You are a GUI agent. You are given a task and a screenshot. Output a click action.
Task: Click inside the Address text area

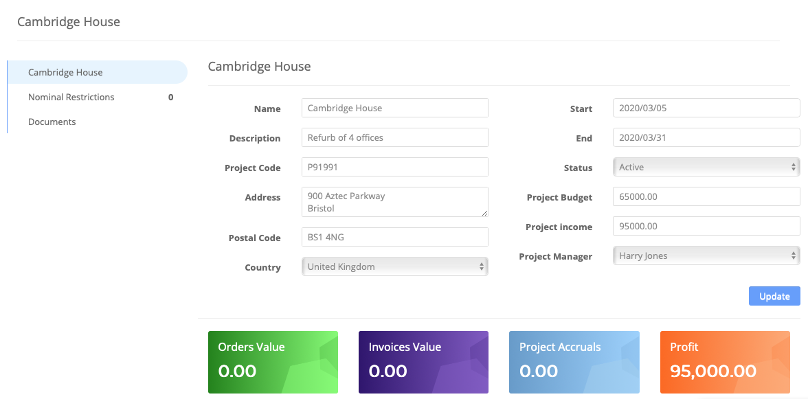tap(394, 202)
